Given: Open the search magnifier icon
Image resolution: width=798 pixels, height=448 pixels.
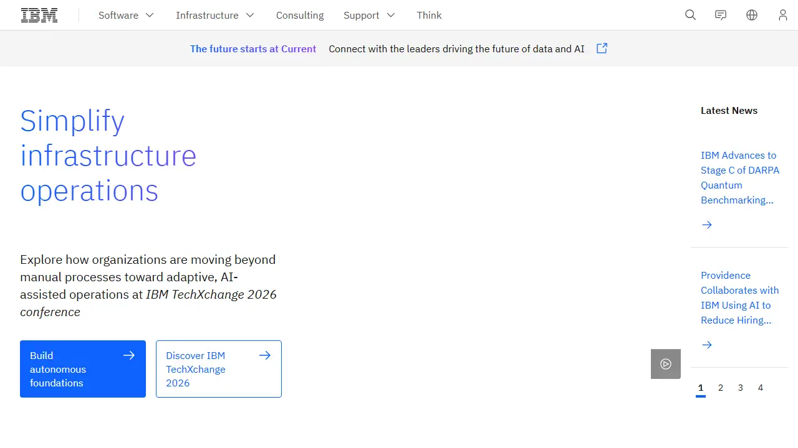Looking at the screenshot, I should 690,15.
